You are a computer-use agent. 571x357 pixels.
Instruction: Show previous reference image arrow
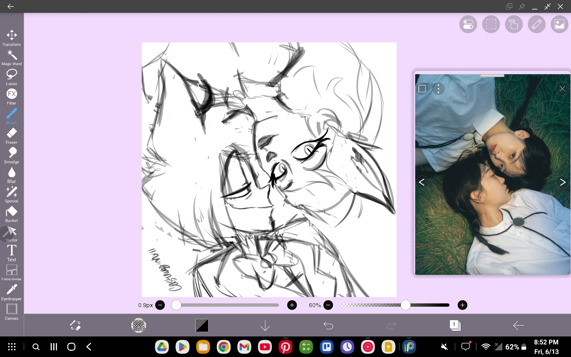click(x=422, y=182)
